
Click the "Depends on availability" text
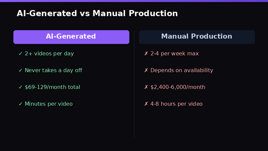click(182, 70)
